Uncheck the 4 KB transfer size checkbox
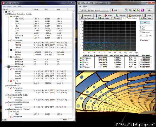 tap(83, 60)
